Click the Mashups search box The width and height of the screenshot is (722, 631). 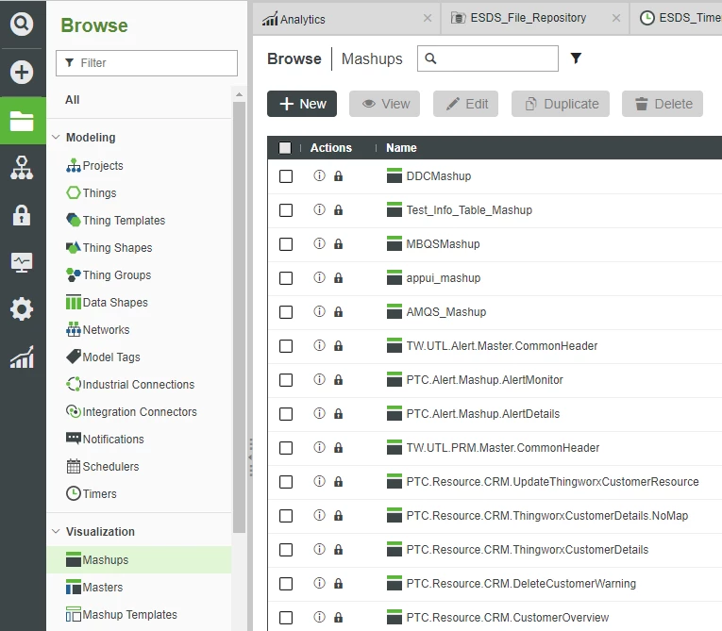point(488,58)
